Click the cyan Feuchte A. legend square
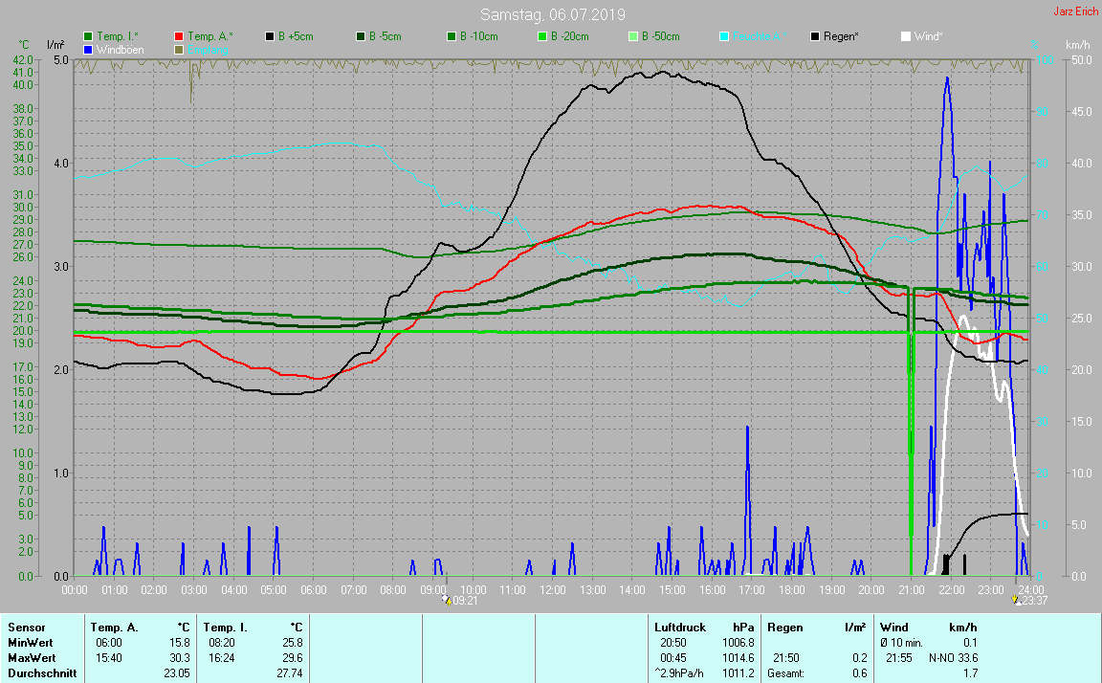This screenshot has width=1102, height=683. [724, 36]
